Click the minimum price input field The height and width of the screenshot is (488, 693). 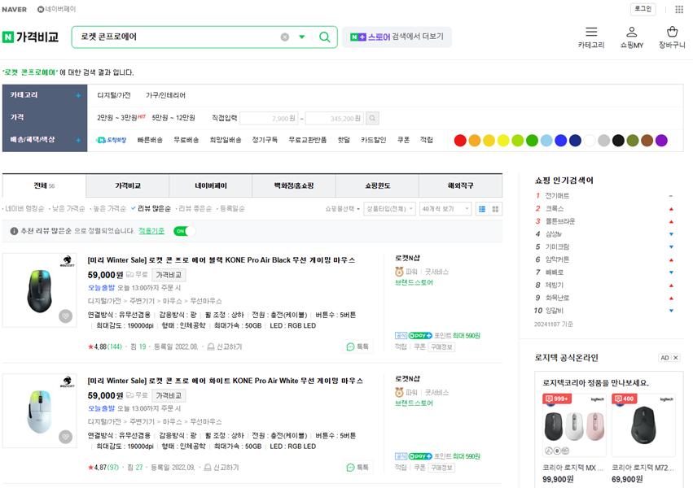[270, 118]
